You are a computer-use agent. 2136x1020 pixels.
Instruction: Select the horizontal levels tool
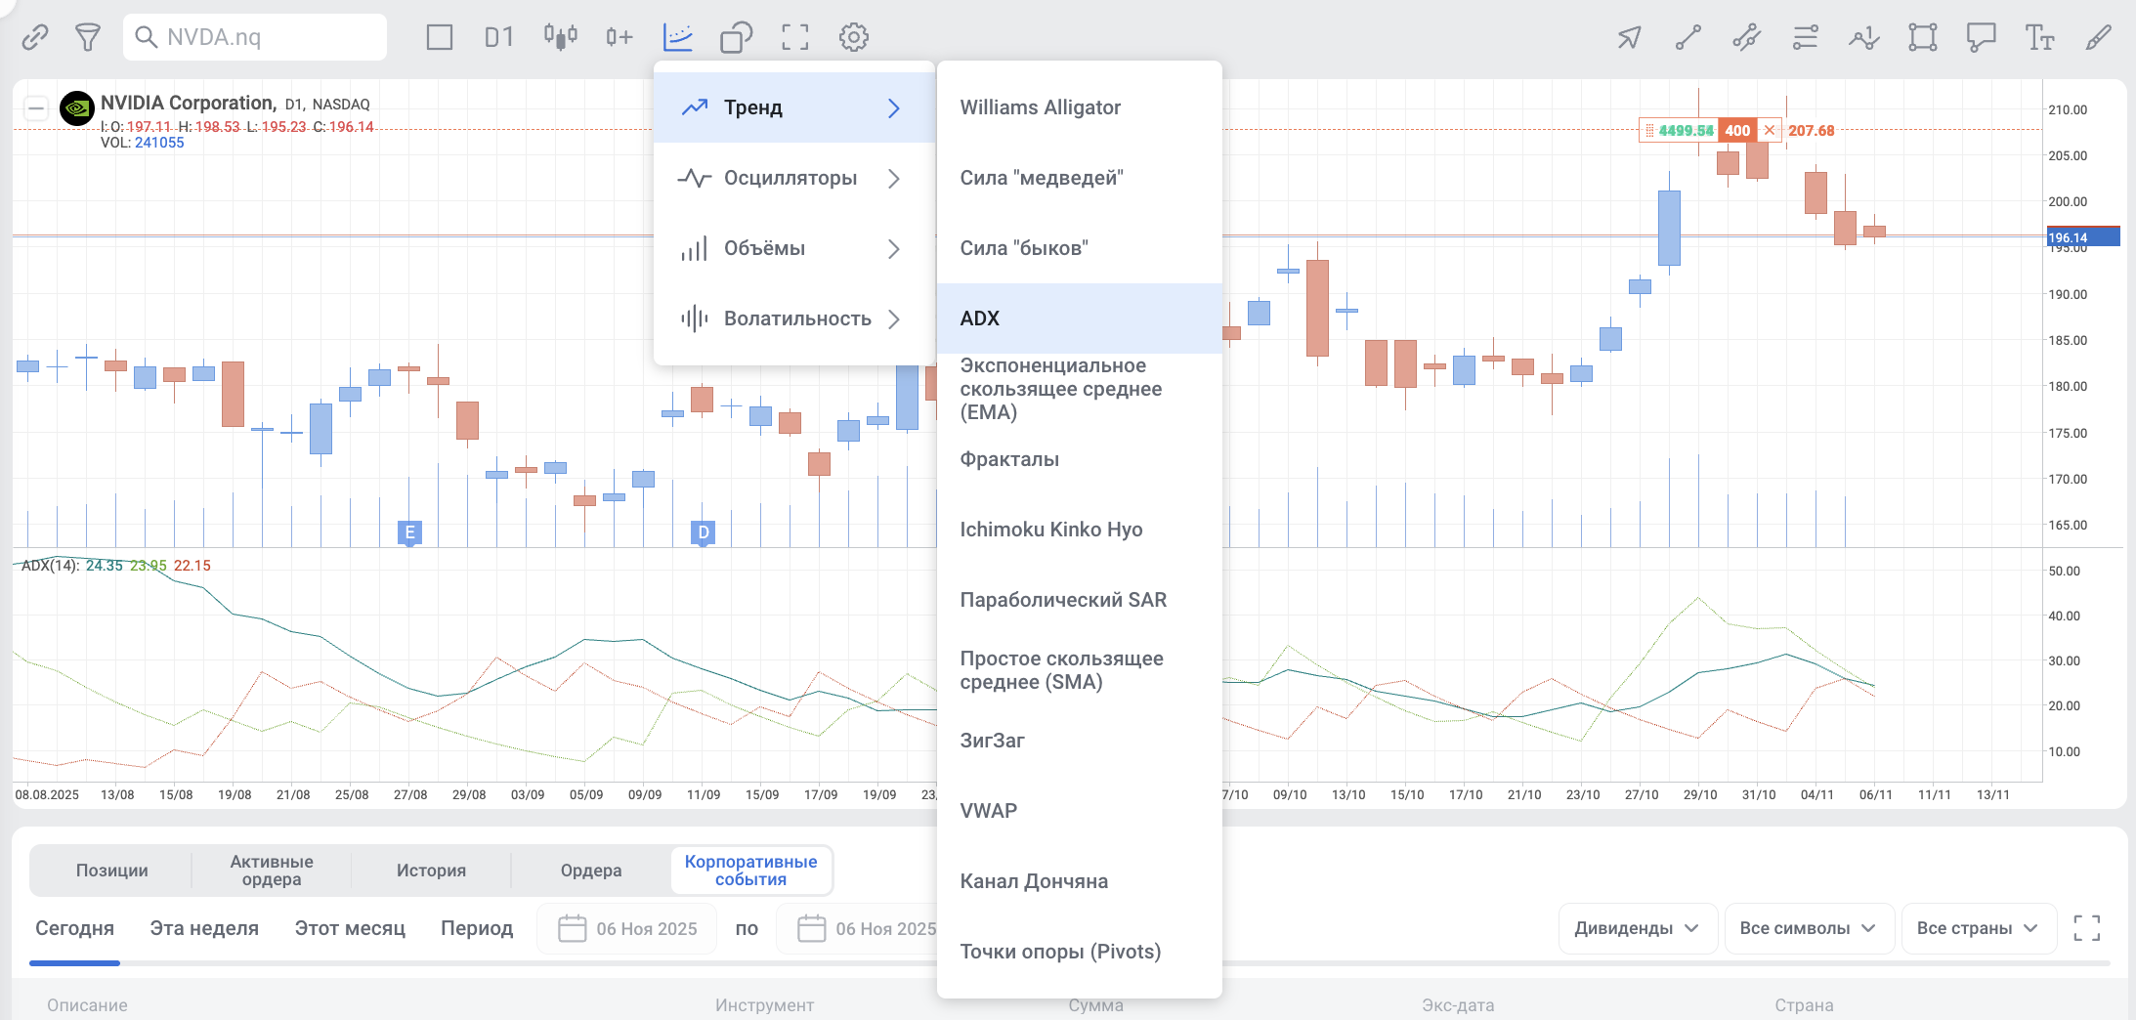(x=1805, y=37)
